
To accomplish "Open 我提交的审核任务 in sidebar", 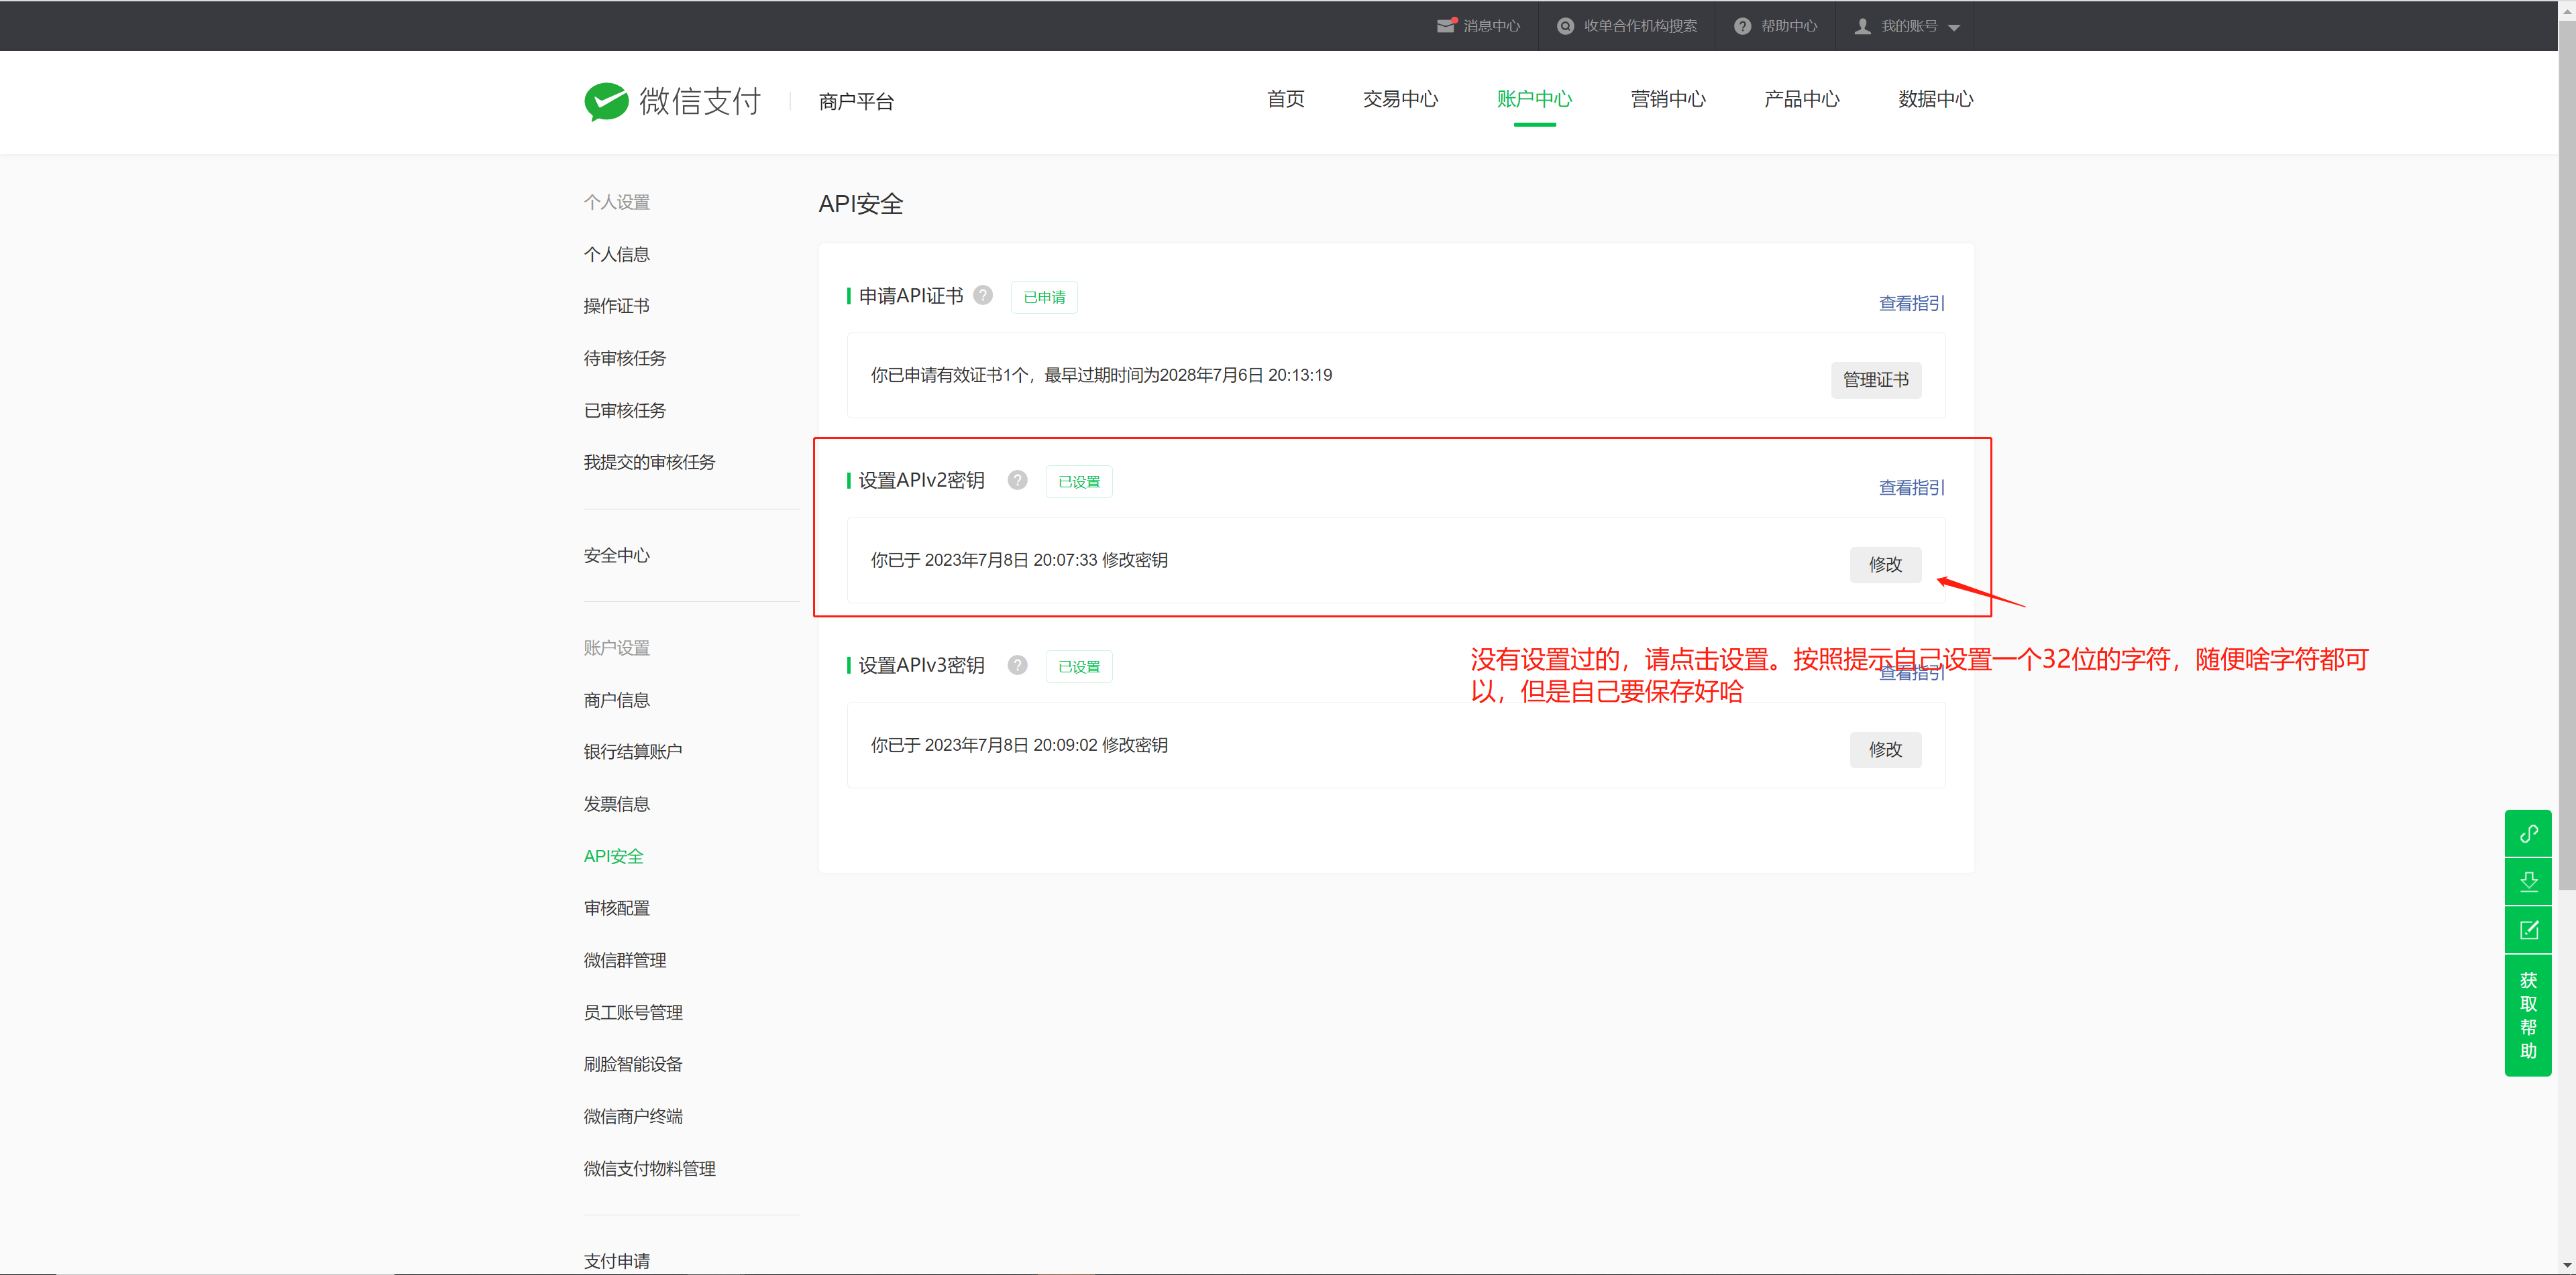I will coord(649,462).
